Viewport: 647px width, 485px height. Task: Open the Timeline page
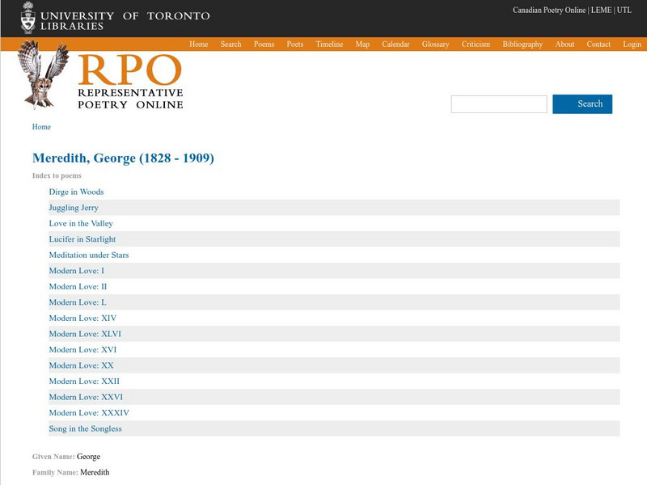tap(329, 44)
